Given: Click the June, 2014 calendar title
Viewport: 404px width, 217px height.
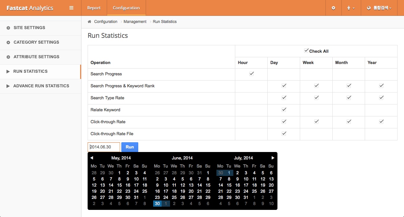Looking at the screenshot, I should click(x=182, y=158).
